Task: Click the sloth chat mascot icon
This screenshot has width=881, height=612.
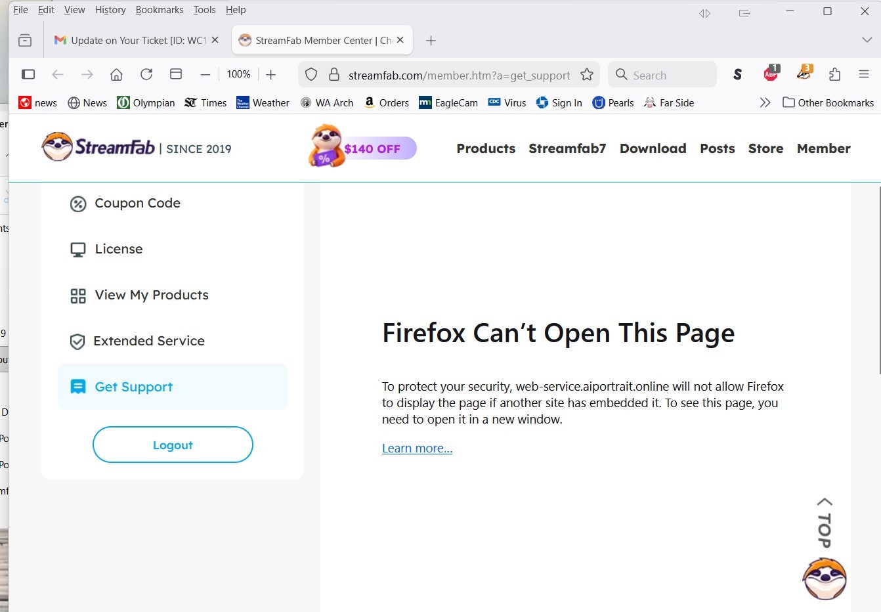Action: [825, 579]
